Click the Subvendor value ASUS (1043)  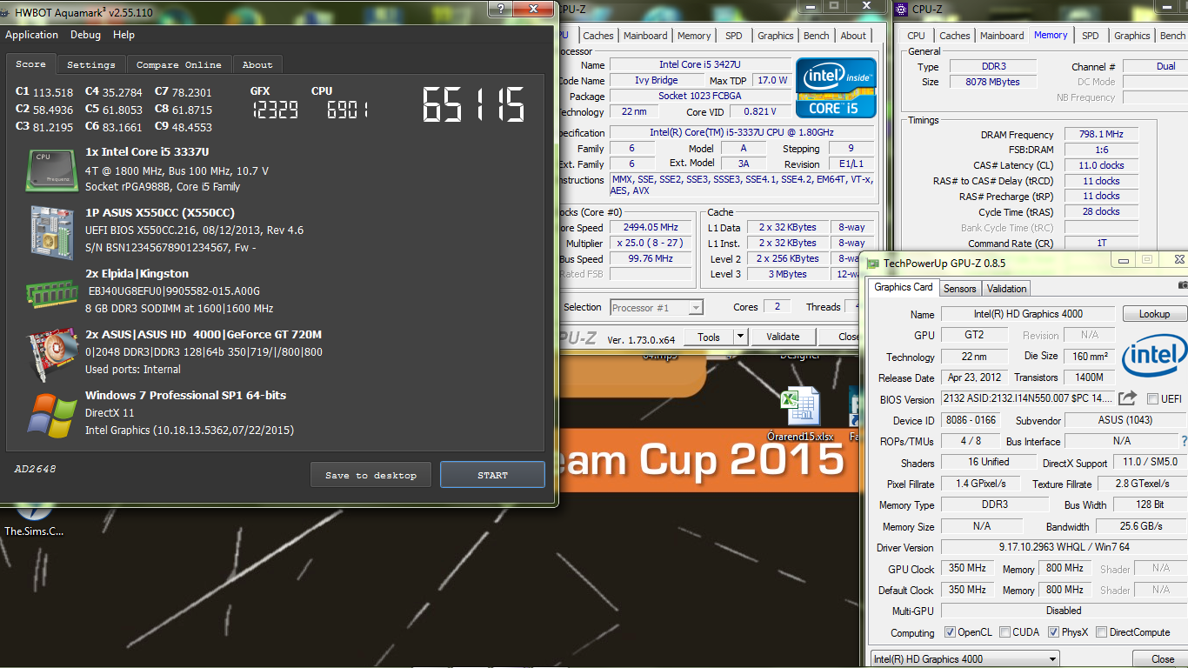point(1124,420)
